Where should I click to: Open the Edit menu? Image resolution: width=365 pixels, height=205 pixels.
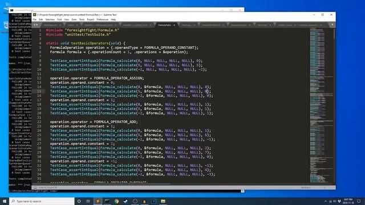(x=40, y=19)
